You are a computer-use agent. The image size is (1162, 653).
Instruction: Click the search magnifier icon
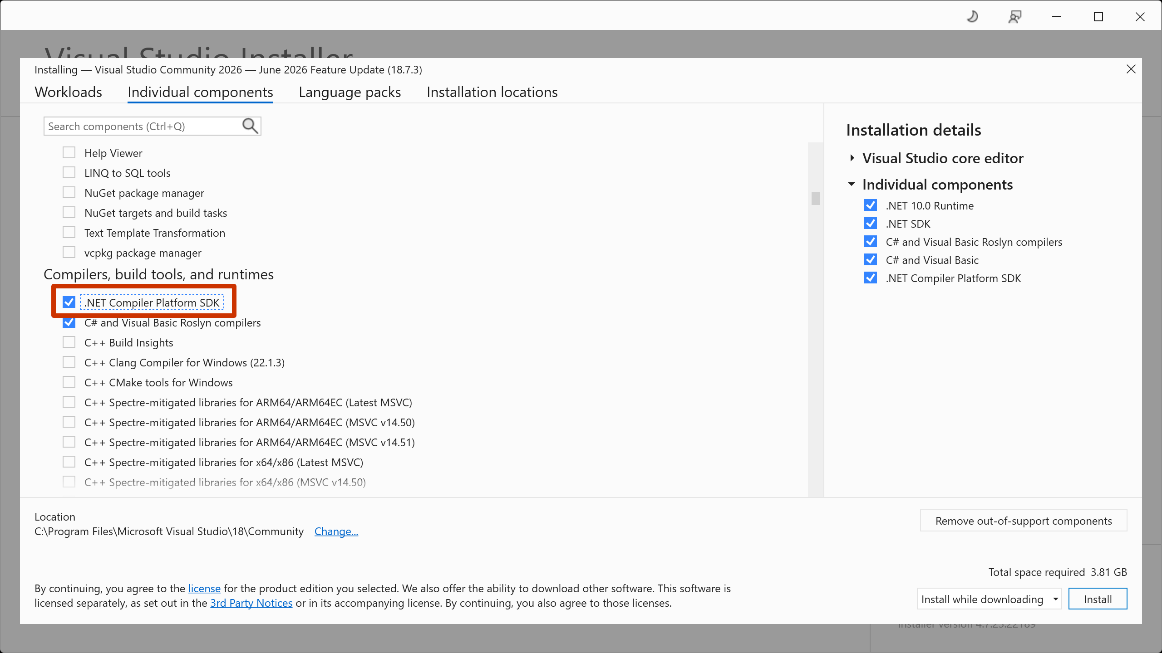pos(250,126)
